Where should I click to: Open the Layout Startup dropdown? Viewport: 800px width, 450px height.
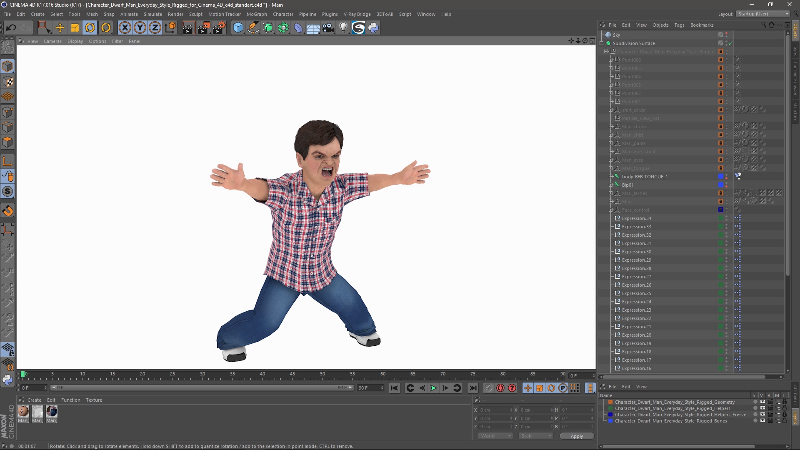point(763,14)
